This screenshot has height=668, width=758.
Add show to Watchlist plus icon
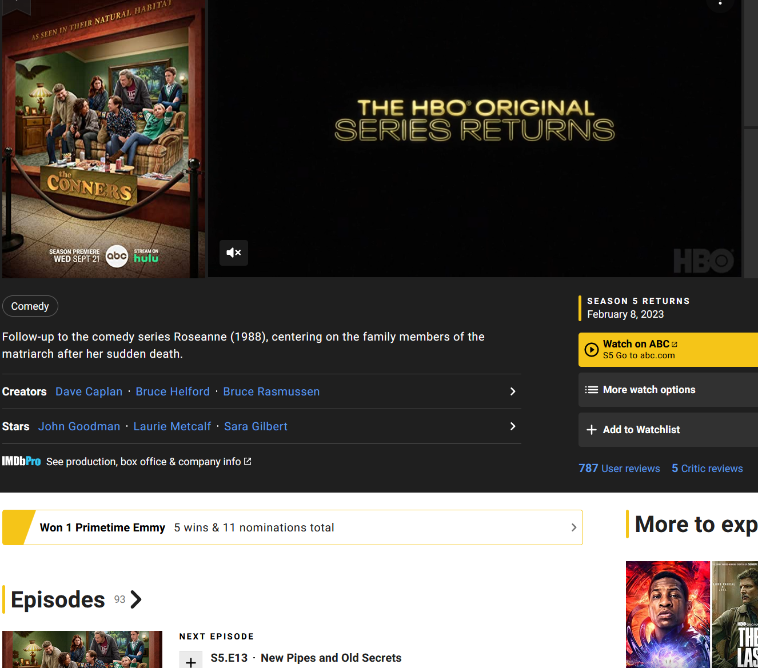(x=592, y=430)
